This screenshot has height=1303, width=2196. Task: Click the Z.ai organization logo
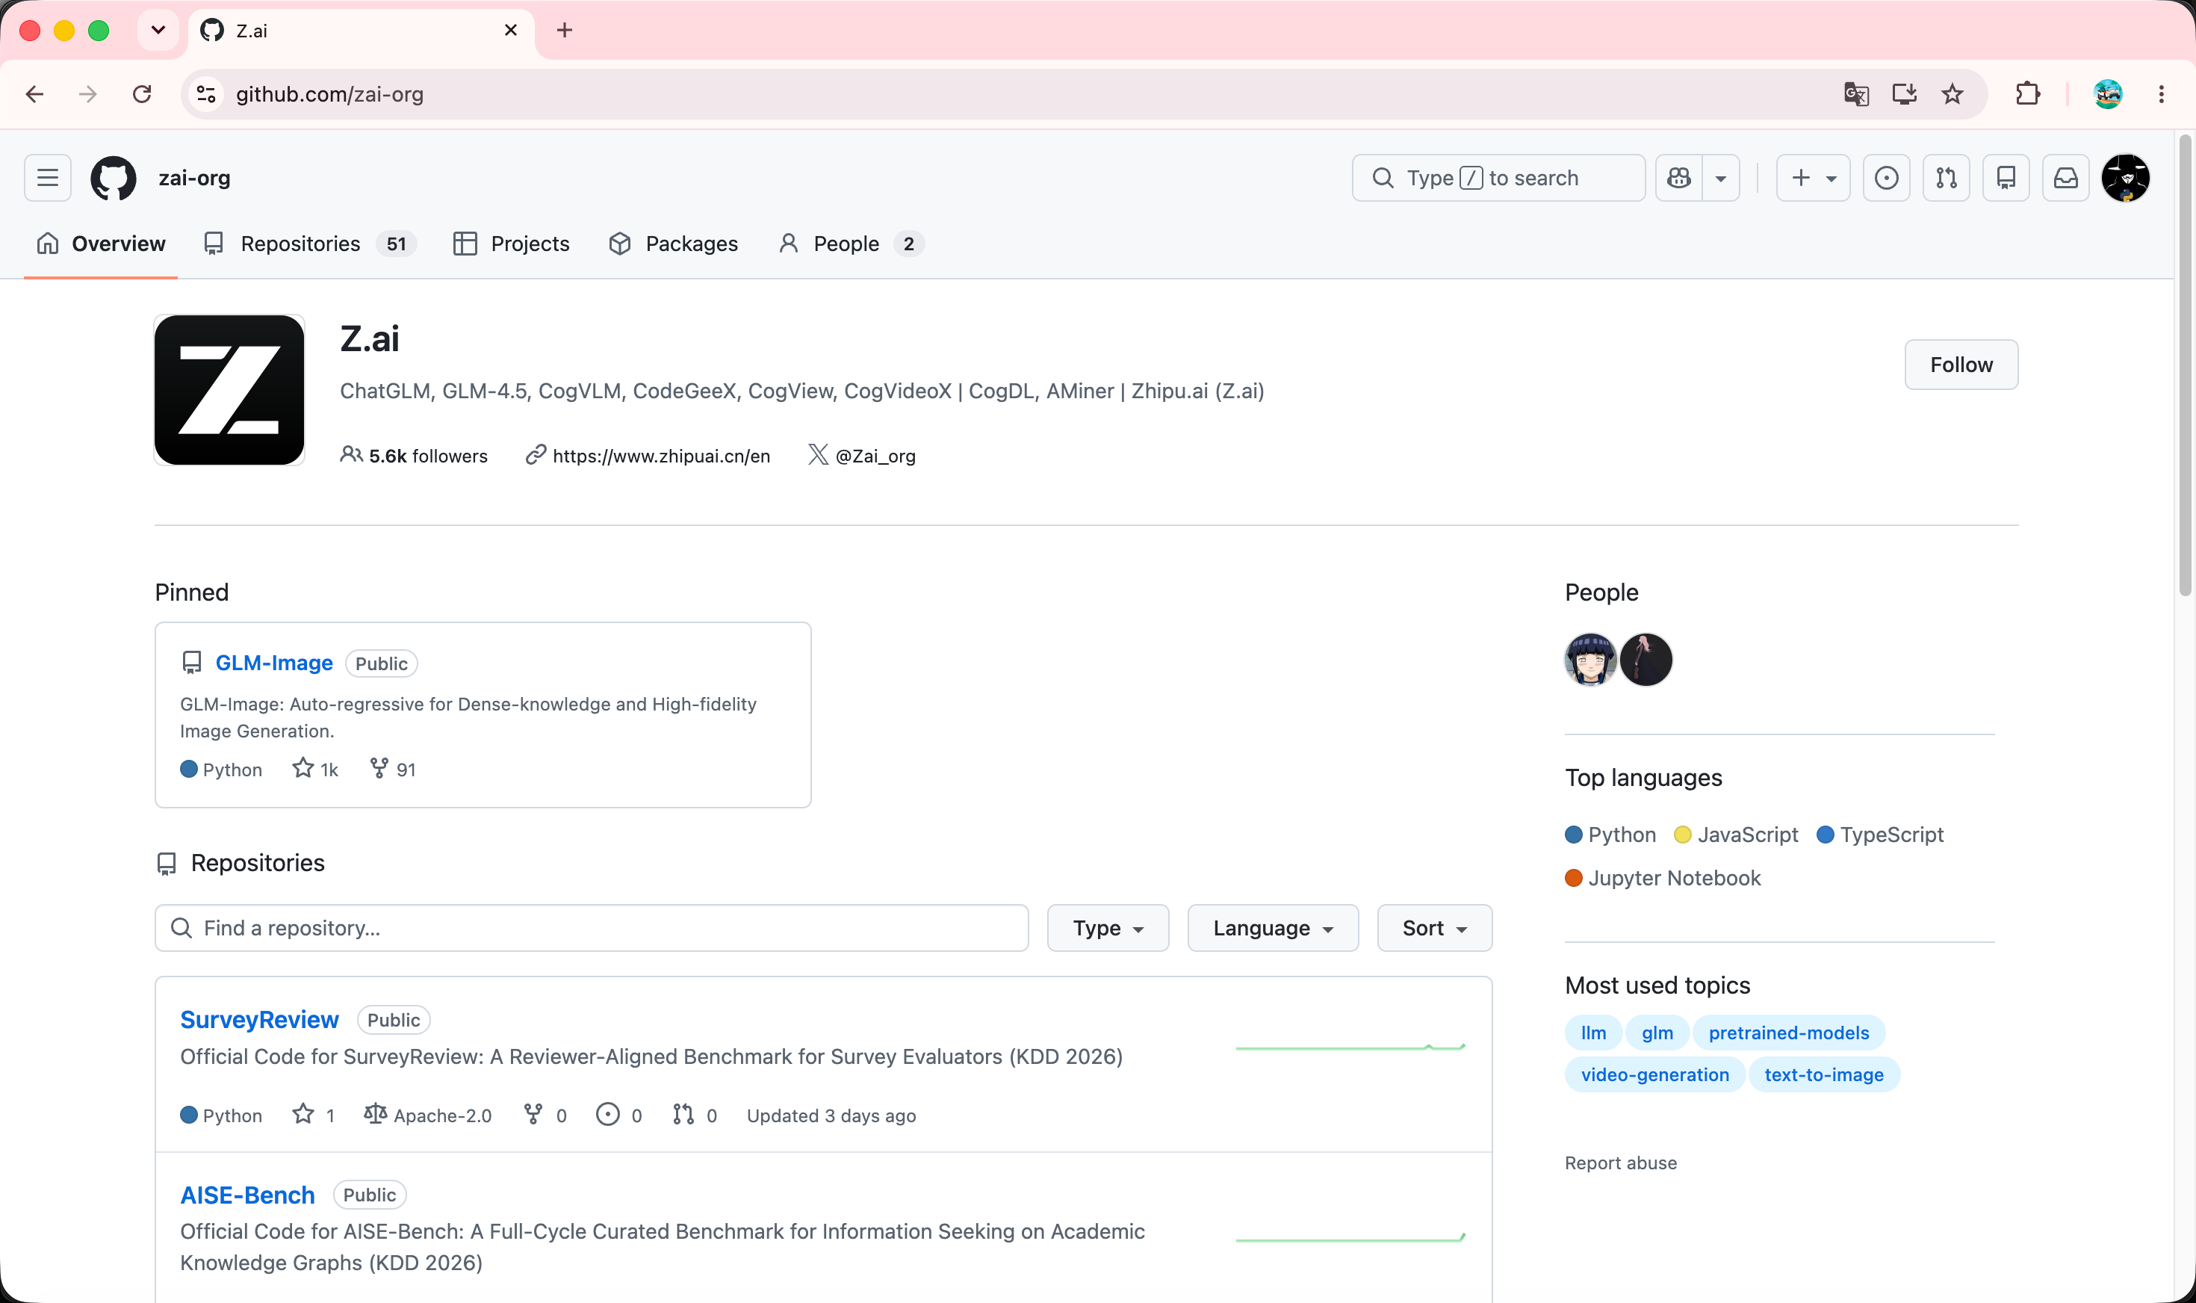point(229,390)
